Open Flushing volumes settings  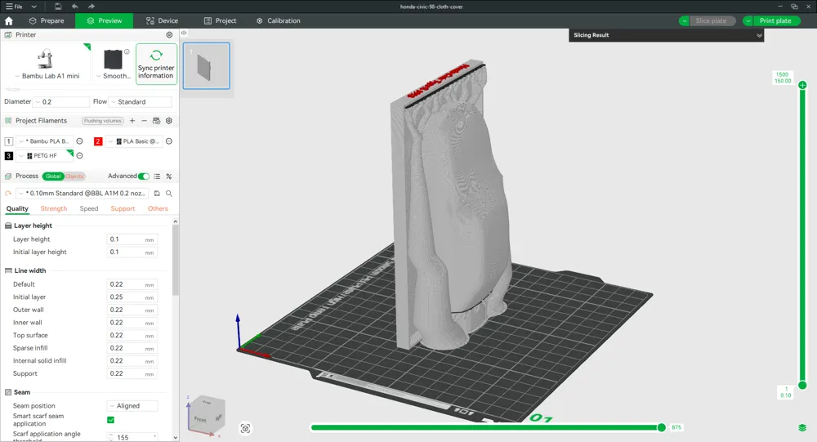coord(103,121)
